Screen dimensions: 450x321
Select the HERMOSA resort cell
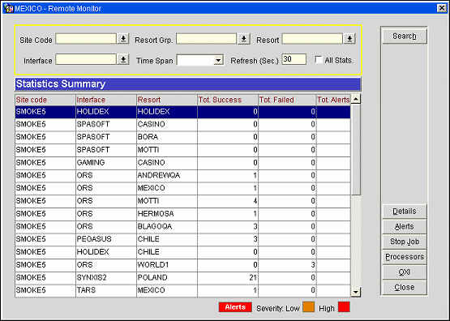(167, 214)
